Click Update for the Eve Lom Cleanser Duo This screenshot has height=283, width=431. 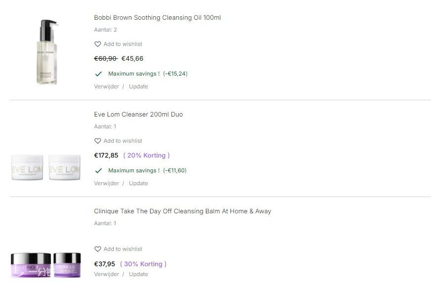pos(138,183)
